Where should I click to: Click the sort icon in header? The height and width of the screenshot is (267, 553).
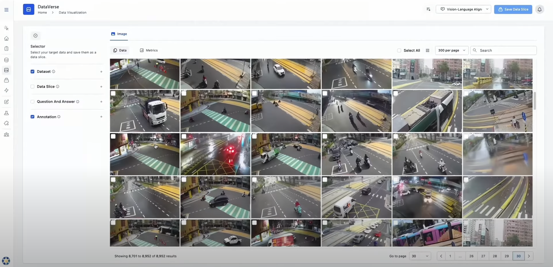coord(428,10)
